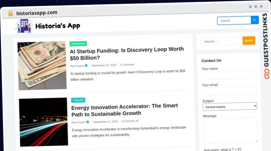This screenshot has width=271, height=151.
Task: Open AI Startup Funding article title
Action: [x=127, y=54]
